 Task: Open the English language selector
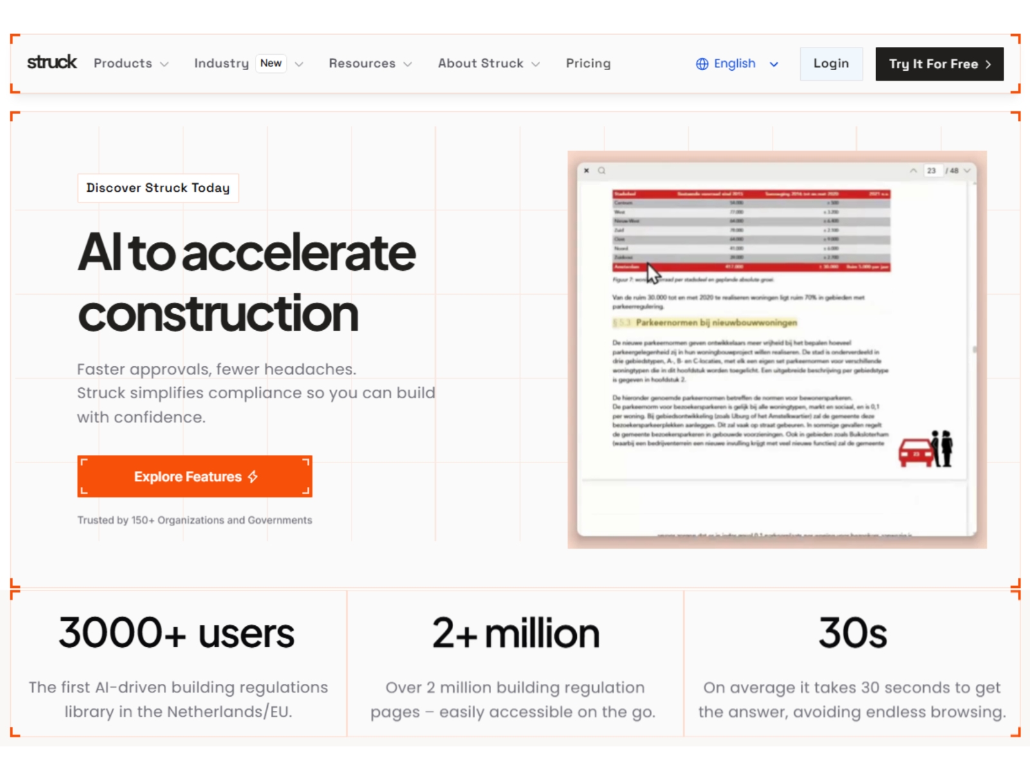click(x=737, y=64)
